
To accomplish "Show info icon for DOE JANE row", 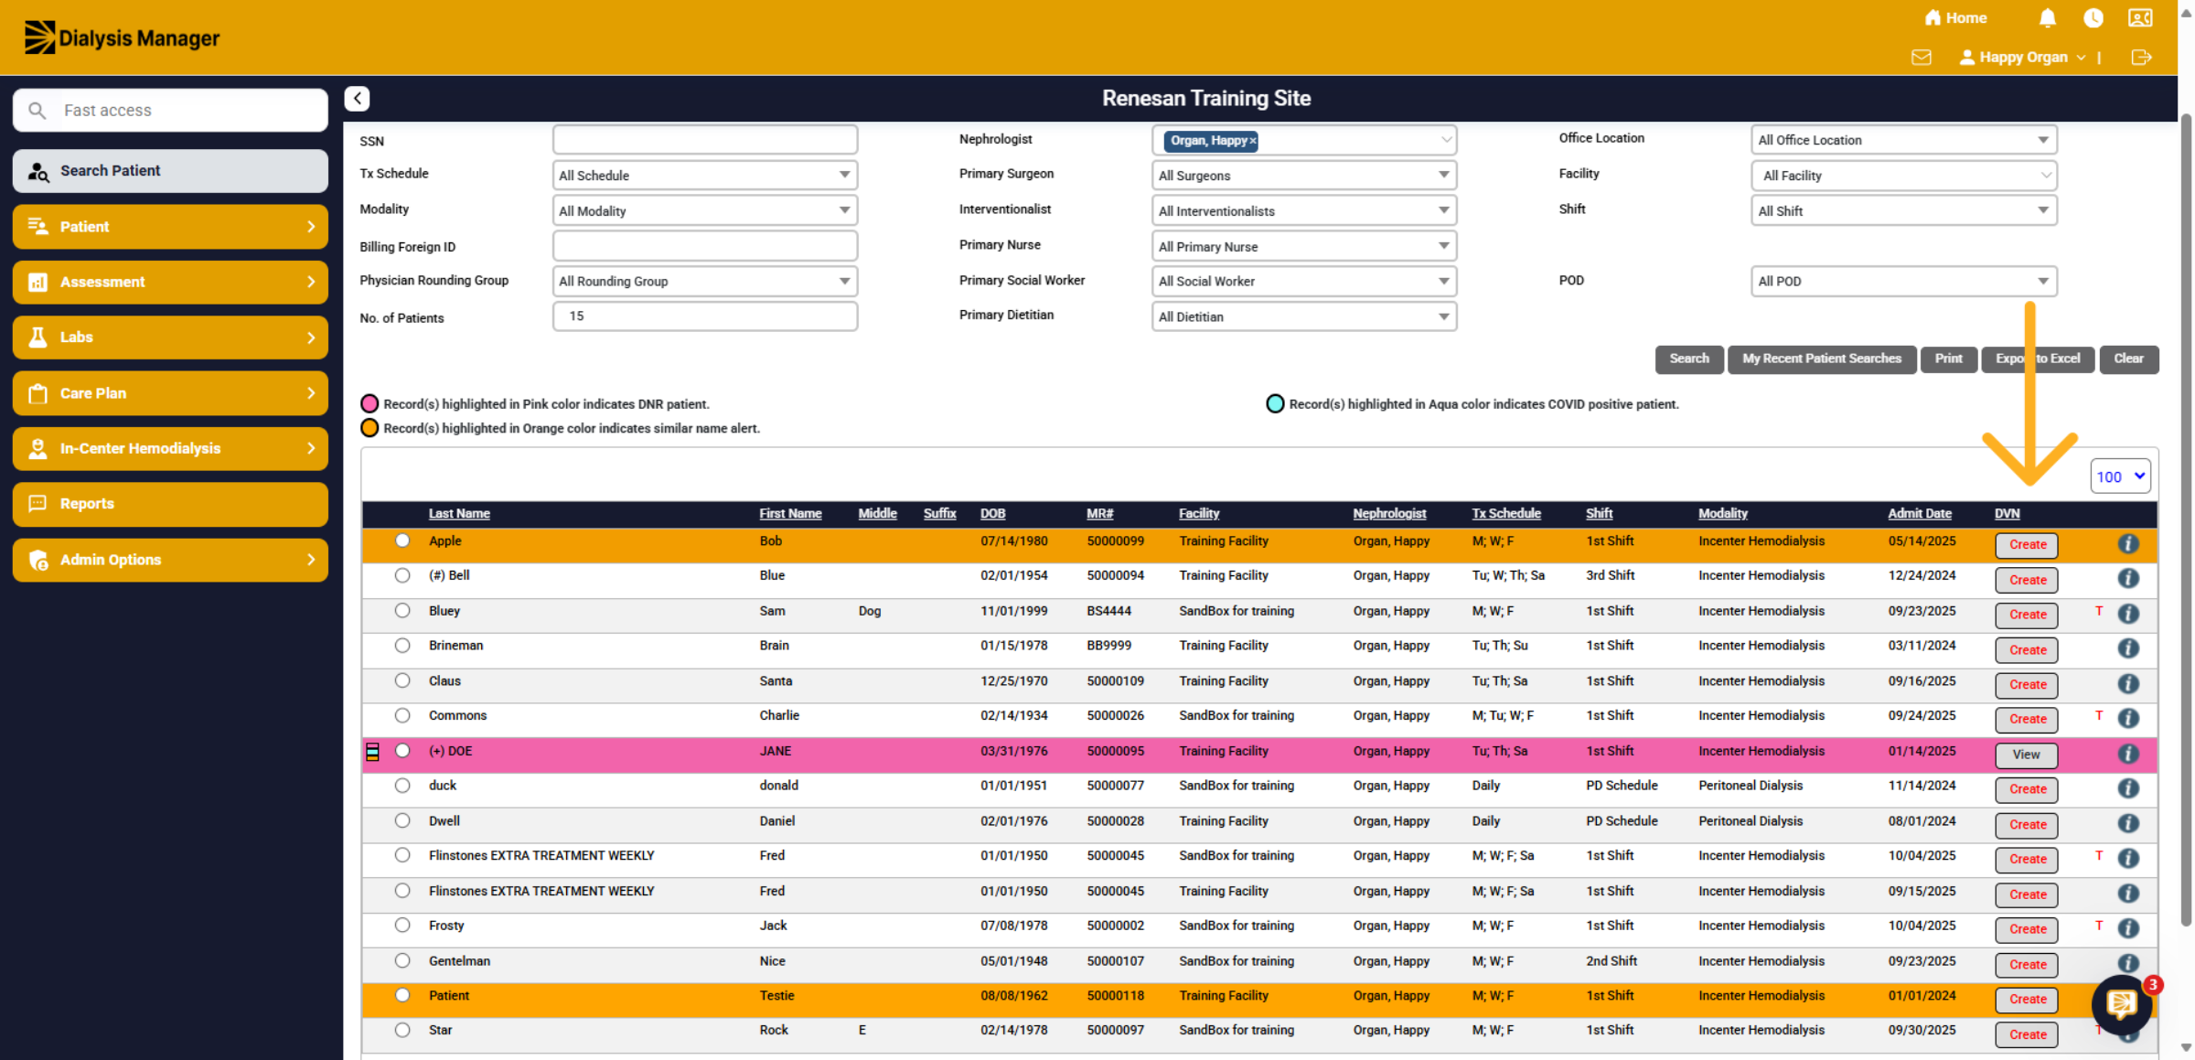I will tap(2128, 754).
